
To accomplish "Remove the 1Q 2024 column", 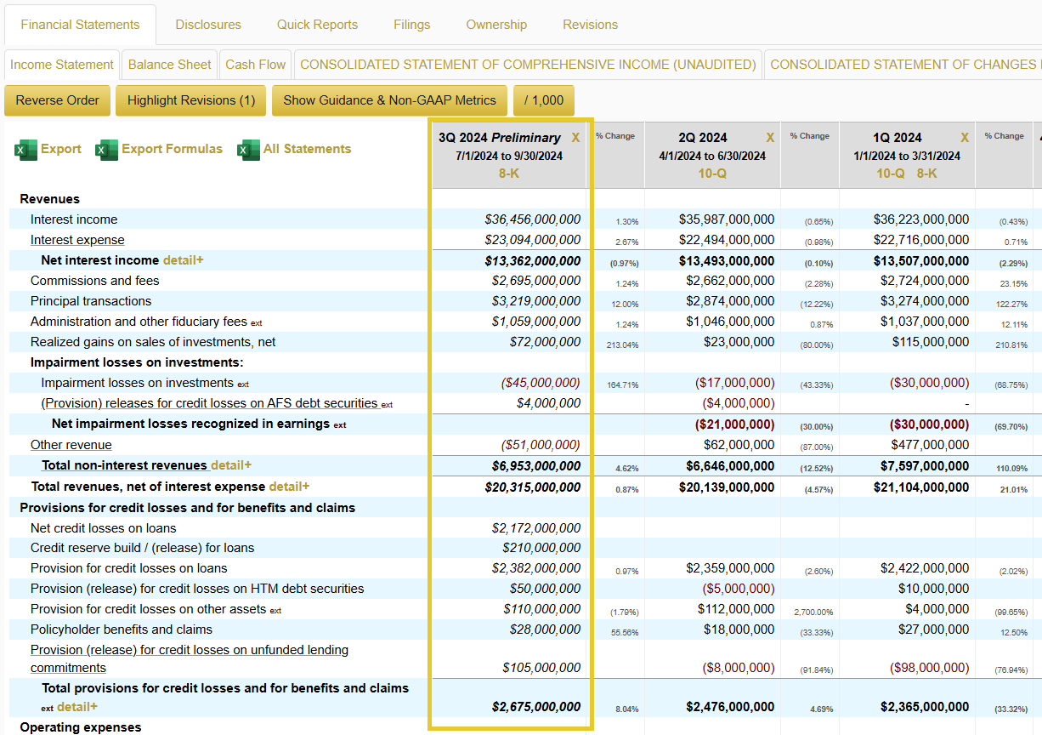I will 965,138.
